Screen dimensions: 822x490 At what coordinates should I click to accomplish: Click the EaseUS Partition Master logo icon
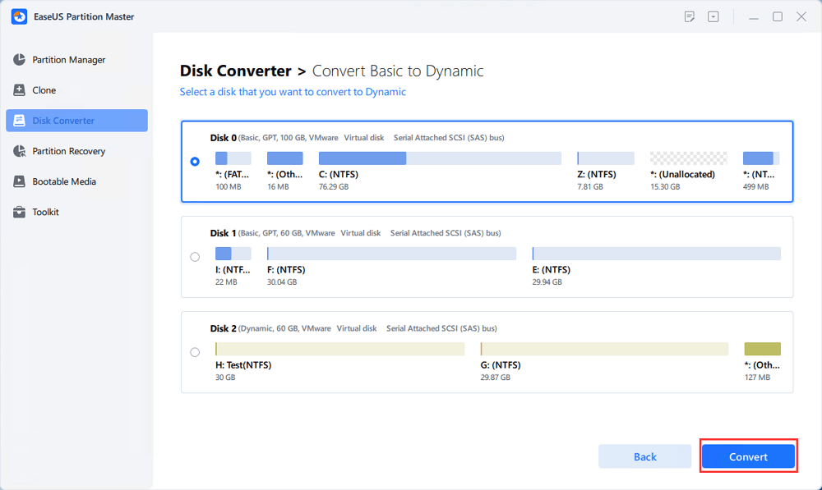(x=19, y=16)
